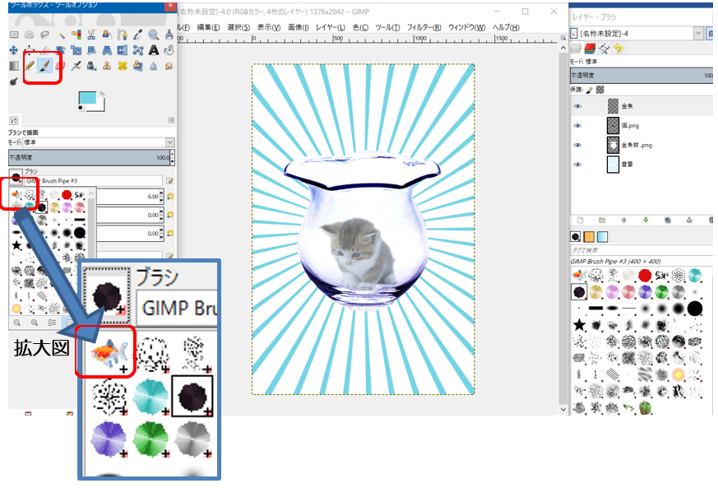Select the Paintbrush tool
This screenshot has height=488, width=718.
point(45,66)
